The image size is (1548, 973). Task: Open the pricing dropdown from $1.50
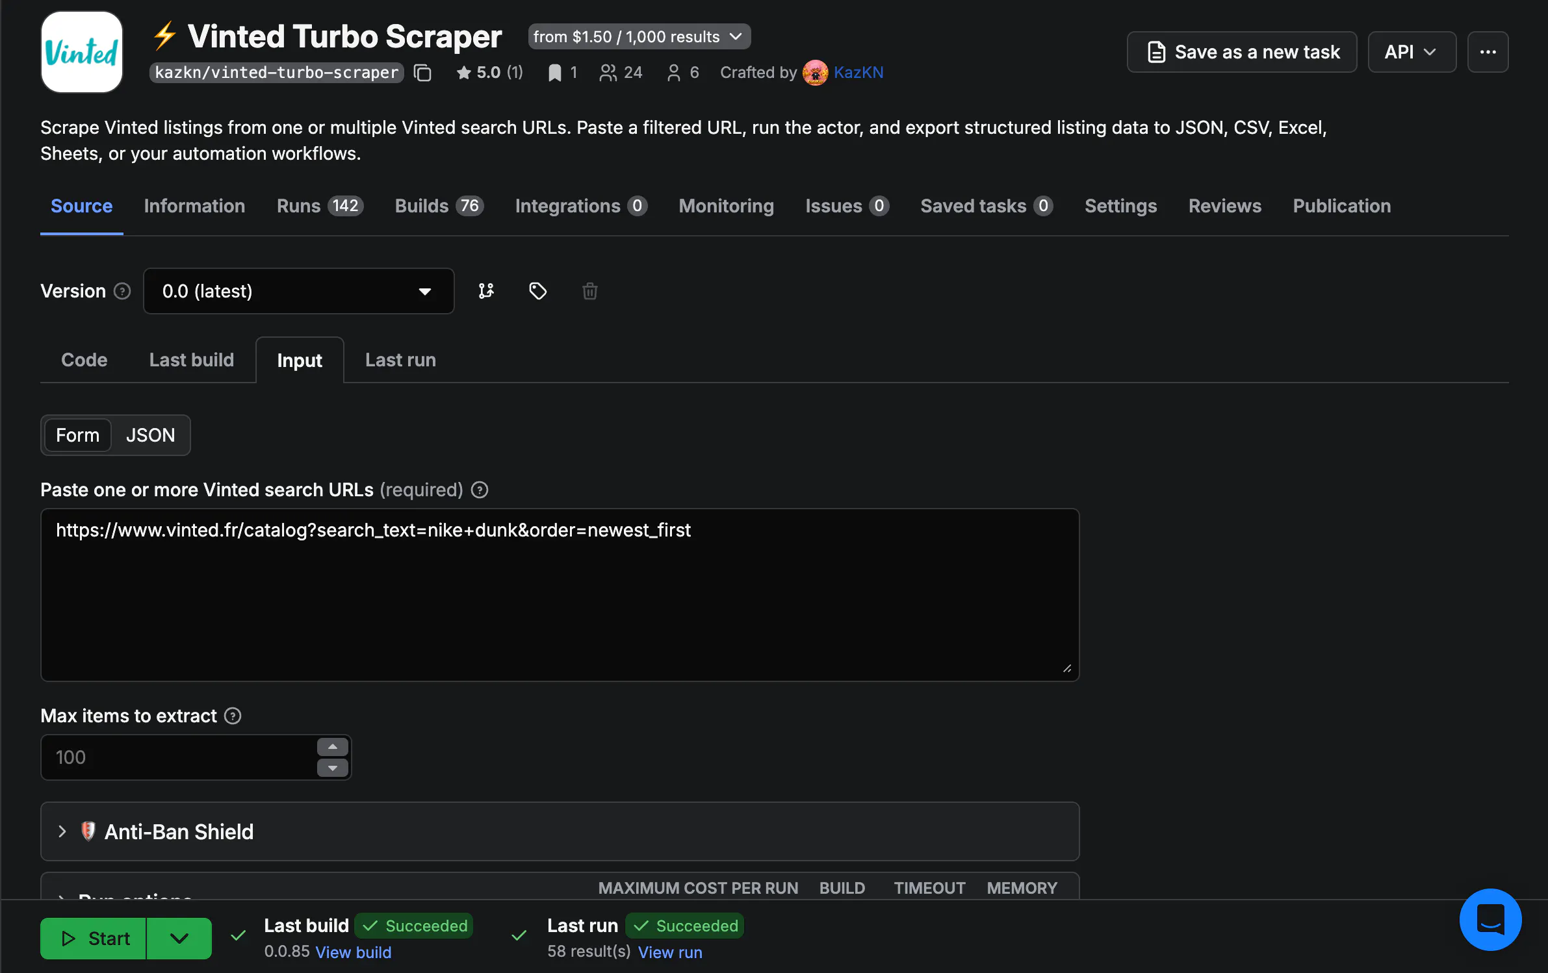(639, 36)
